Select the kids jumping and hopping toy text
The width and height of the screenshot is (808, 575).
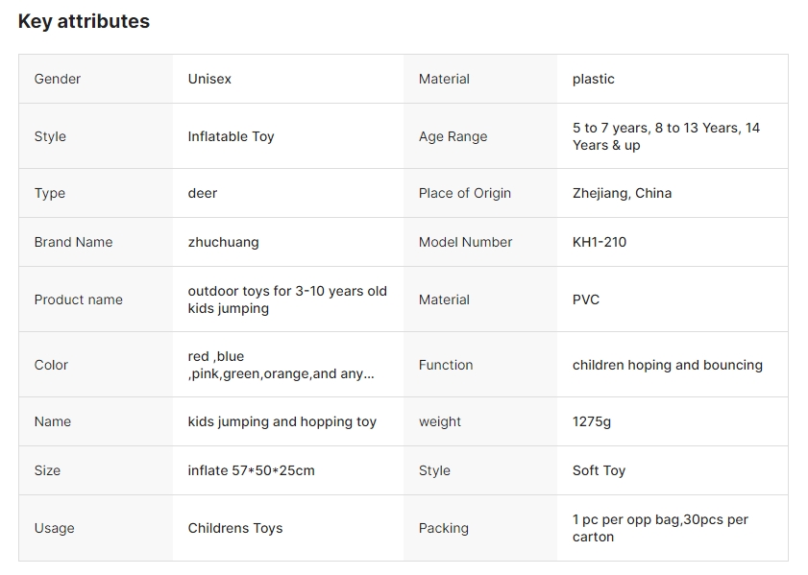282,421
